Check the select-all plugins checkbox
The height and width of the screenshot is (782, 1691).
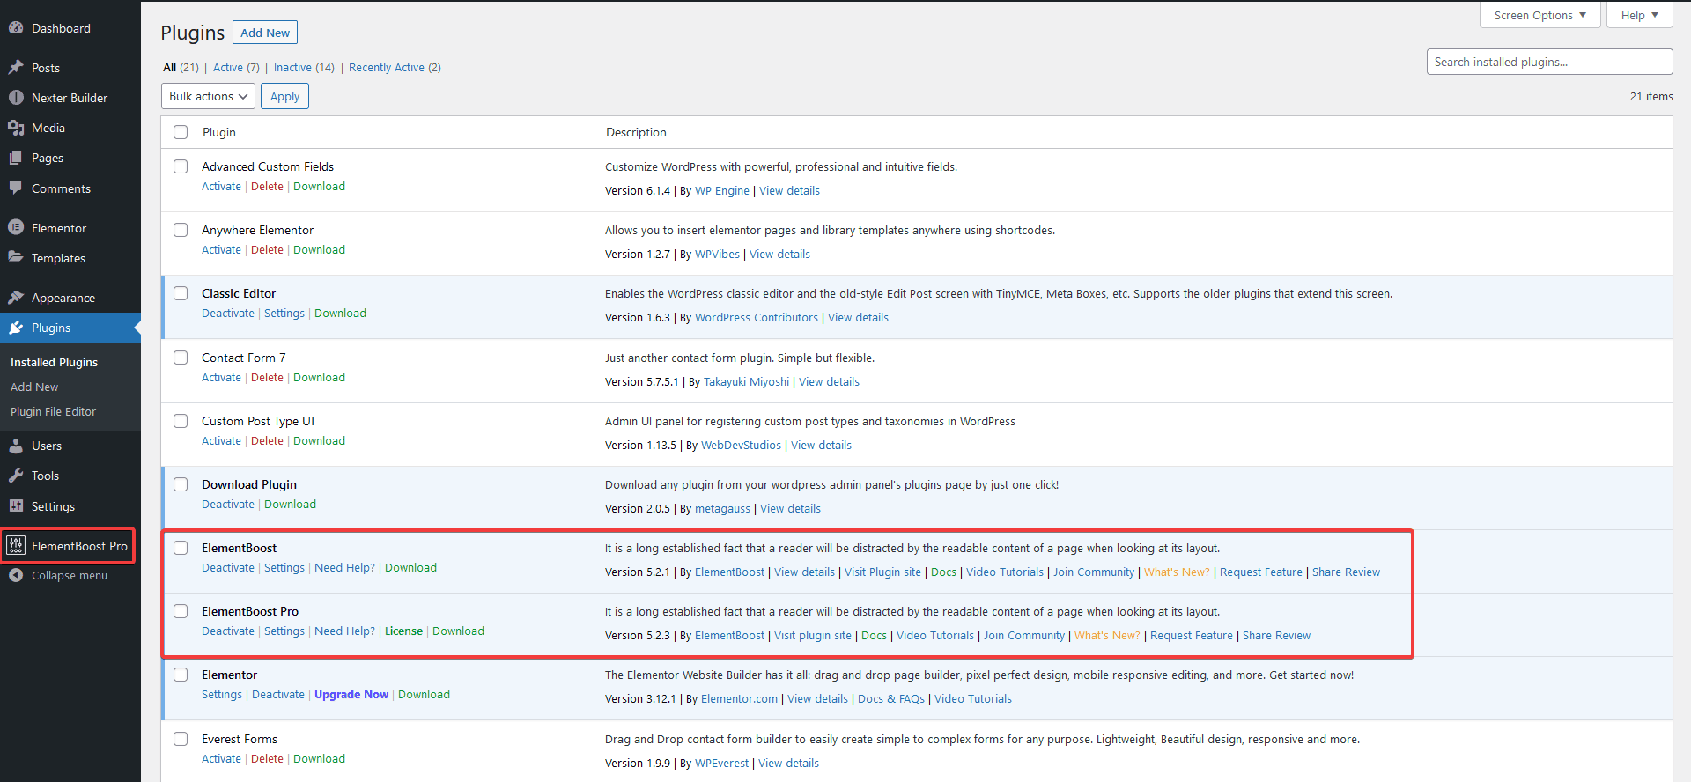181,132
